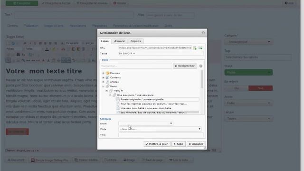Focus the Titre attribute field
The width and height of the screenshot is (304, 171).
point(161,135)
